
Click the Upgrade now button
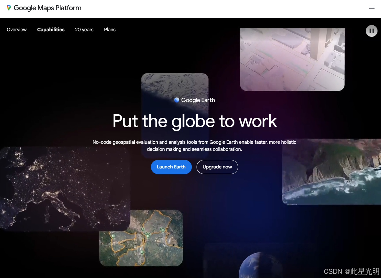[x=217, y=167]
